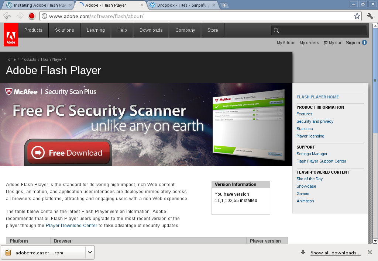Open the Flash Player Home sidebar link

point(317,97)
